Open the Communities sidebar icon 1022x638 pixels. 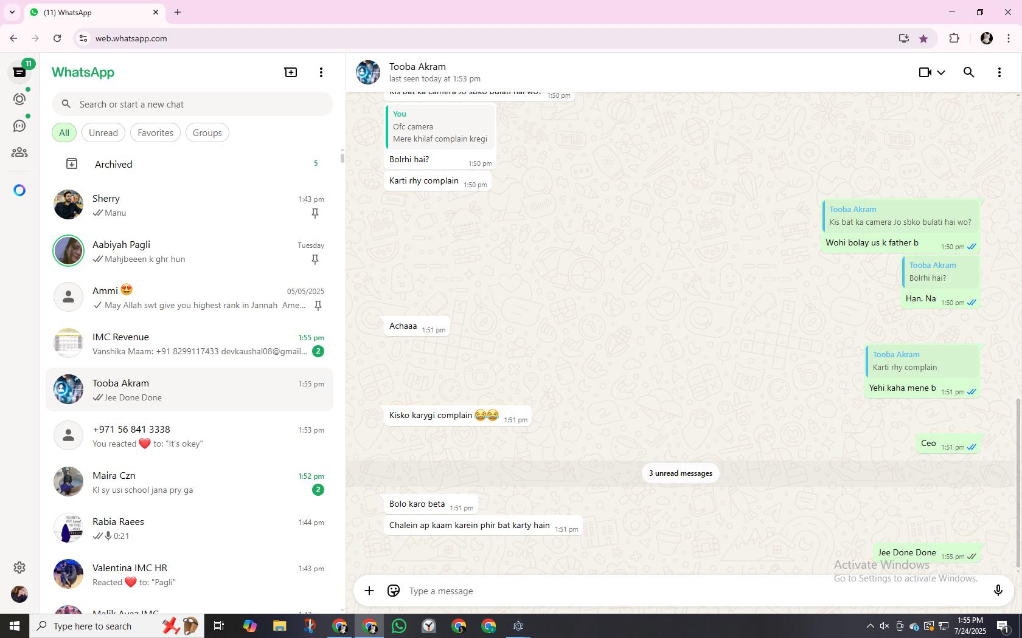click(19, 153)
